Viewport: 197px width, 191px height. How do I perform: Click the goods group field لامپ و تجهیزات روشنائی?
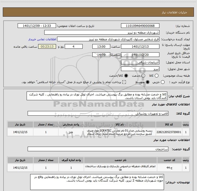(98, 113)
